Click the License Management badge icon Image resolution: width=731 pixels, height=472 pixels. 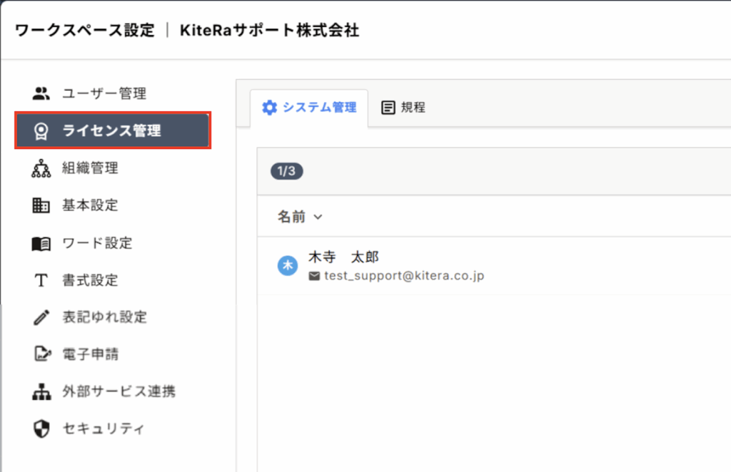point(41,131)
